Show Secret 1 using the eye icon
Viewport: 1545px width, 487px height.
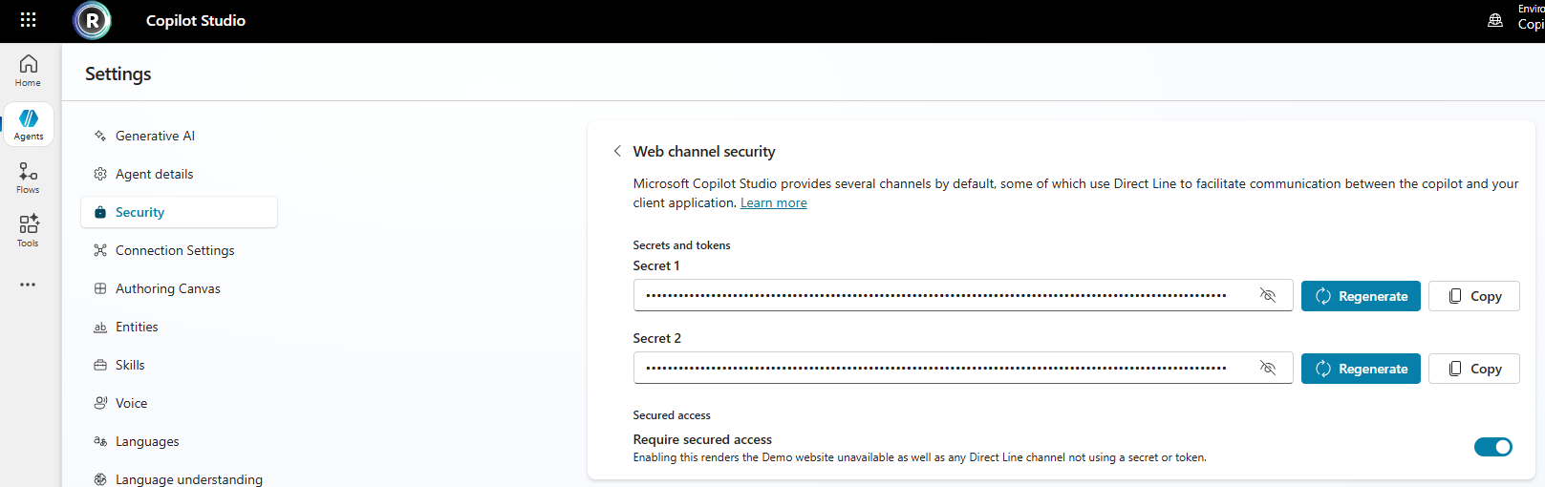pyautogui.click(x=1268, y=296)
